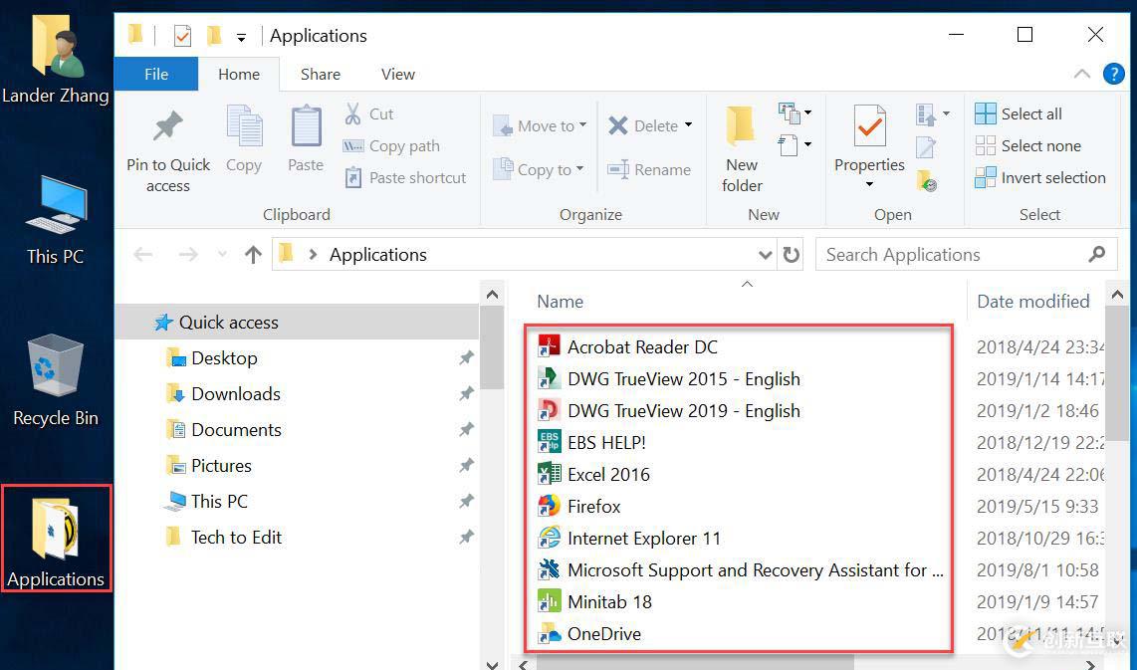Image resolution: width=1137 pixels, height=670 pixels.
Task: Expand address bar history dropdown
Action: coord(765,255)
